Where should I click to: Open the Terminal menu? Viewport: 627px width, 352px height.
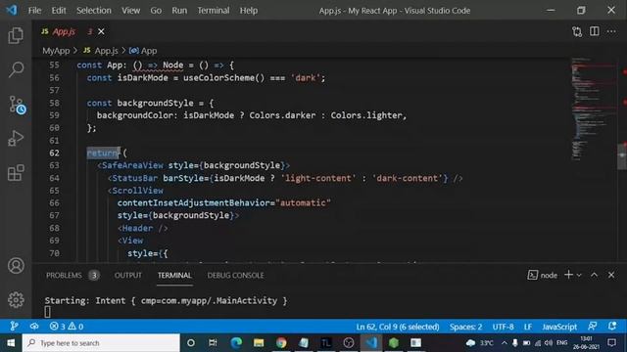(214, 11)
